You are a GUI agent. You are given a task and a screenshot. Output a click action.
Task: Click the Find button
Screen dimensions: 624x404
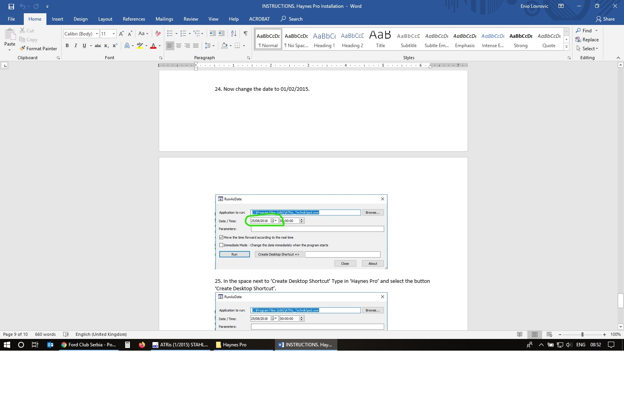point(584,31)
